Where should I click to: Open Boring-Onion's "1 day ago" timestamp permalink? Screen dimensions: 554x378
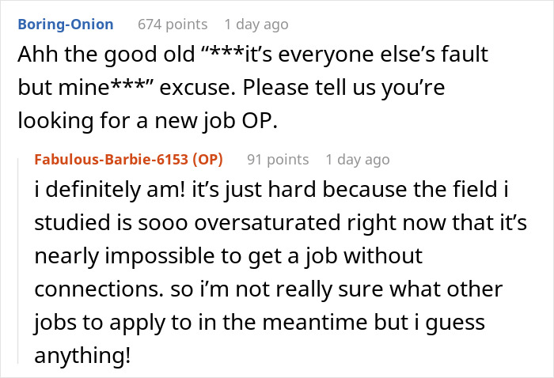255,25
